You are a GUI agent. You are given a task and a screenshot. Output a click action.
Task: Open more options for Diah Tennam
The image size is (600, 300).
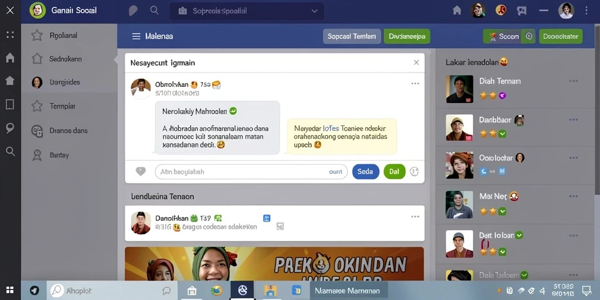tap(573, 81)
